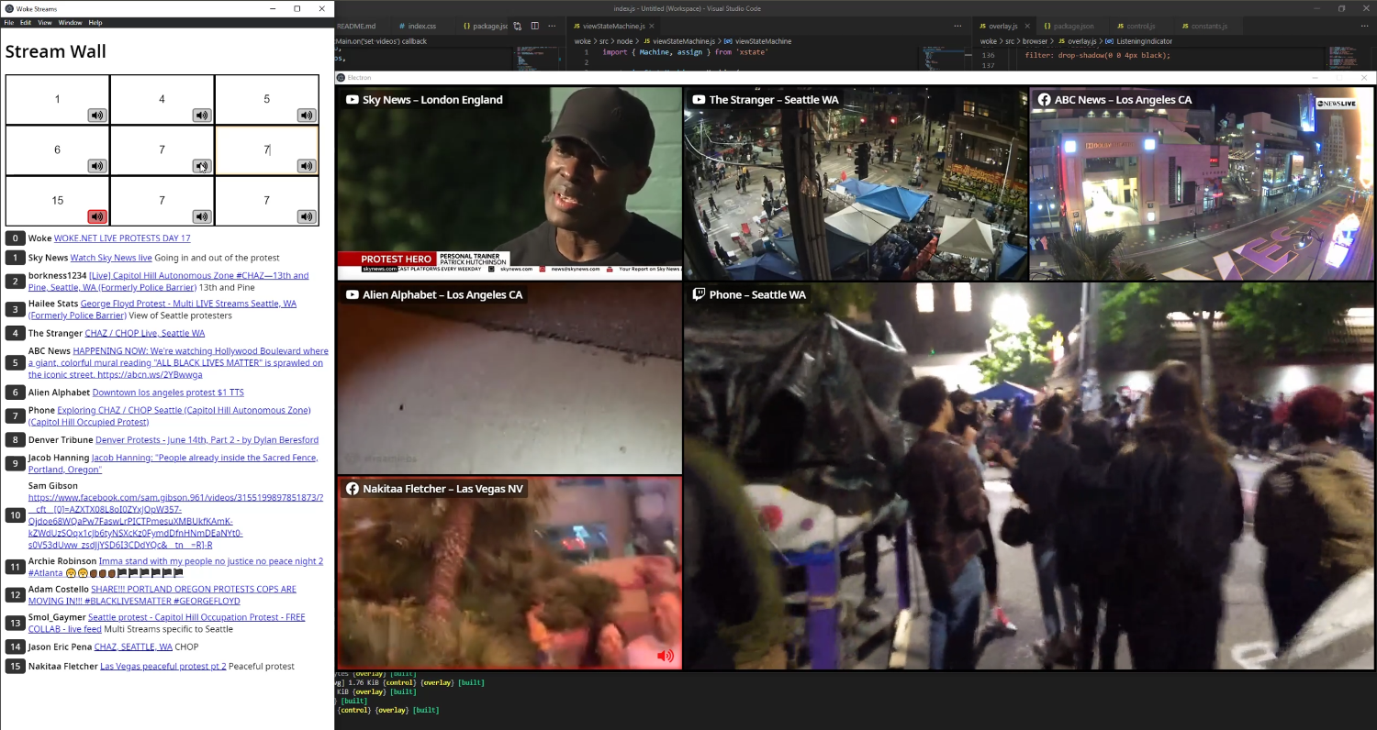Click the speaker icon in grid cell 4
1377x730 pixels.
click(x=201, y=115)
